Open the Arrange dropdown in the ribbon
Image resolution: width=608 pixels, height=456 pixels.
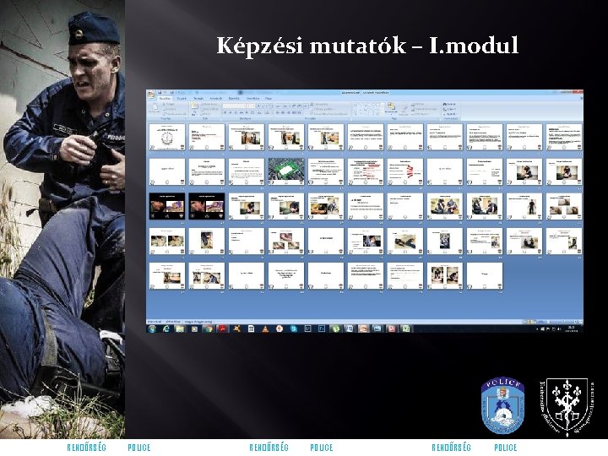click(391, 109)
